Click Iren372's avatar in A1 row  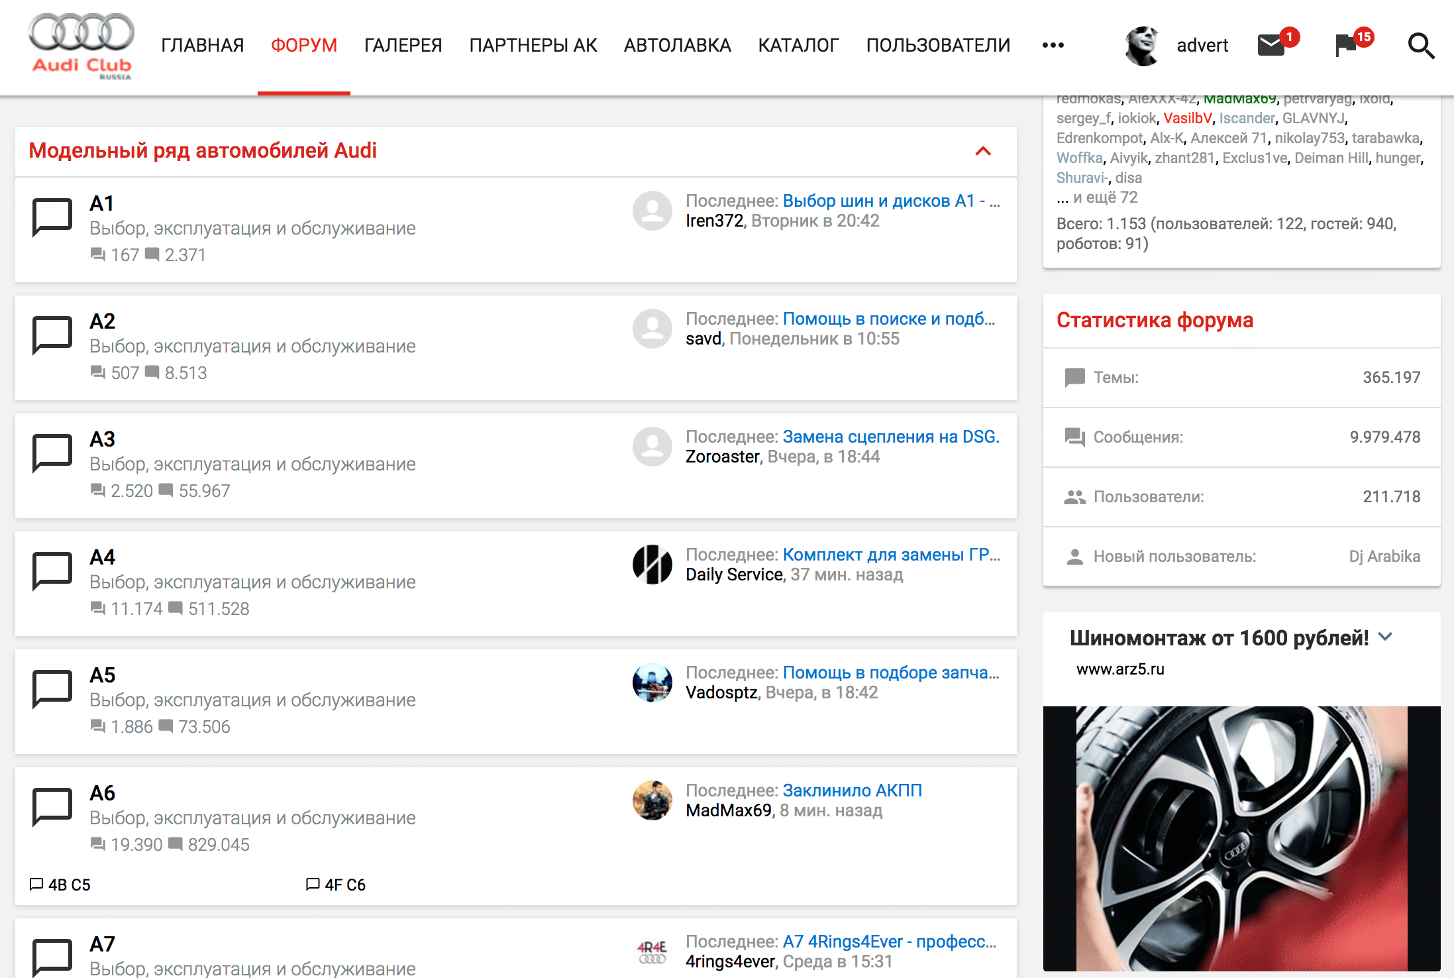click(652, 211)
